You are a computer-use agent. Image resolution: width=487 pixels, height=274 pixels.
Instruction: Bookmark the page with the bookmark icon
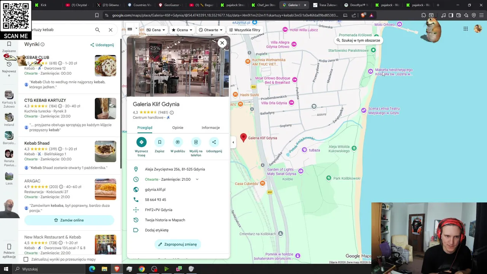tap(97, 15)
